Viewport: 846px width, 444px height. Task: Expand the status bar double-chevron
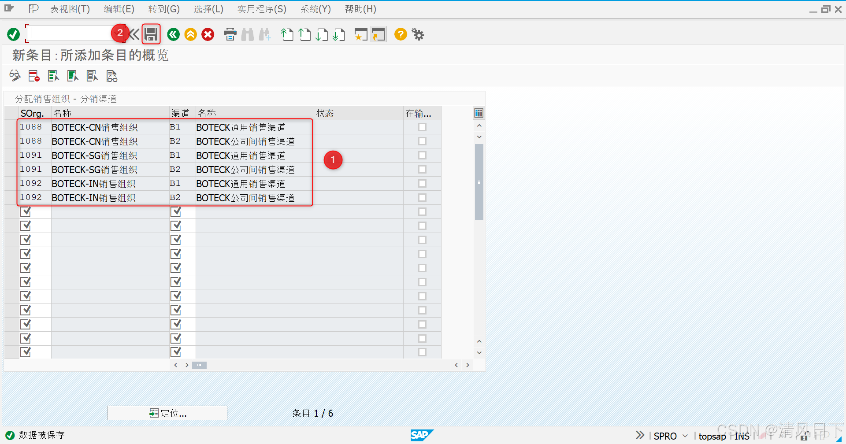pos(640,435)
